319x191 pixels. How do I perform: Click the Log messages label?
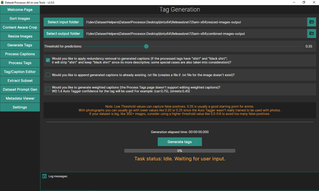click(58, 176)
